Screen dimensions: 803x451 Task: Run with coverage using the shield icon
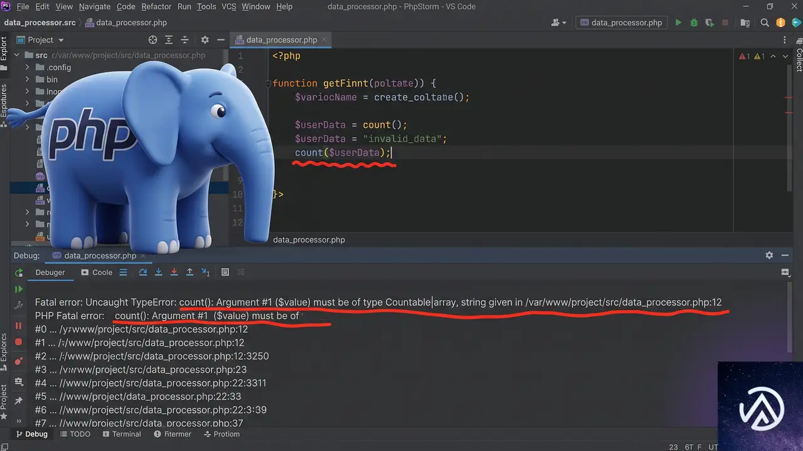tap(710, 23)
